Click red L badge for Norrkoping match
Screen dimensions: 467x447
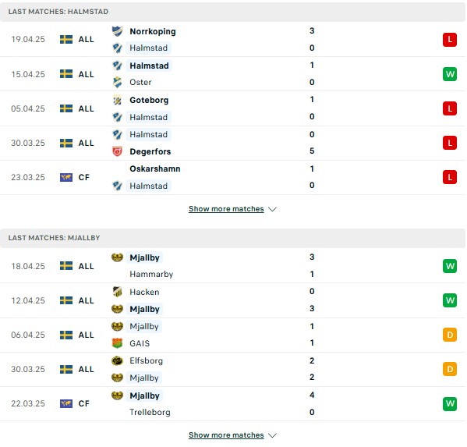(450, 40)
